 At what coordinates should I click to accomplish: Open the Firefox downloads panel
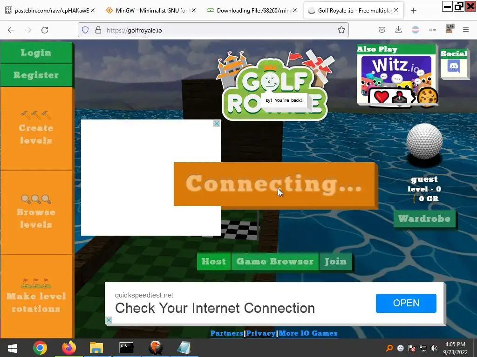tap(399, 30)
